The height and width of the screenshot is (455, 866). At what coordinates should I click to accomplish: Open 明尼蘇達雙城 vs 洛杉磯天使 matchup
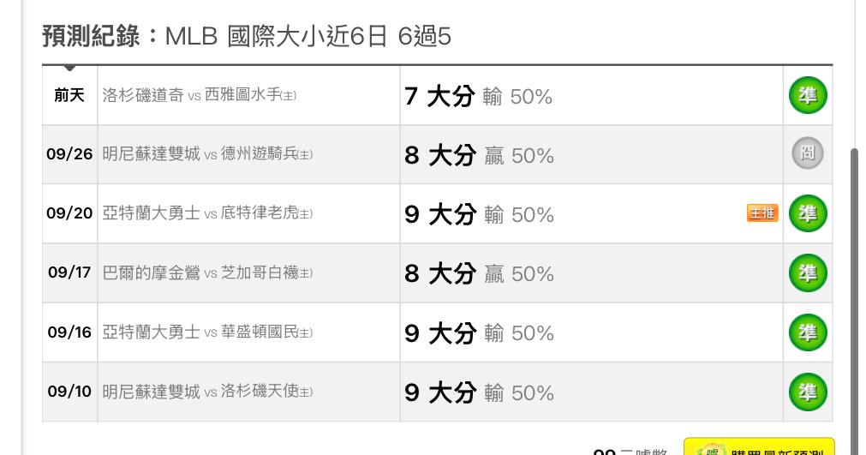point(206,392)
